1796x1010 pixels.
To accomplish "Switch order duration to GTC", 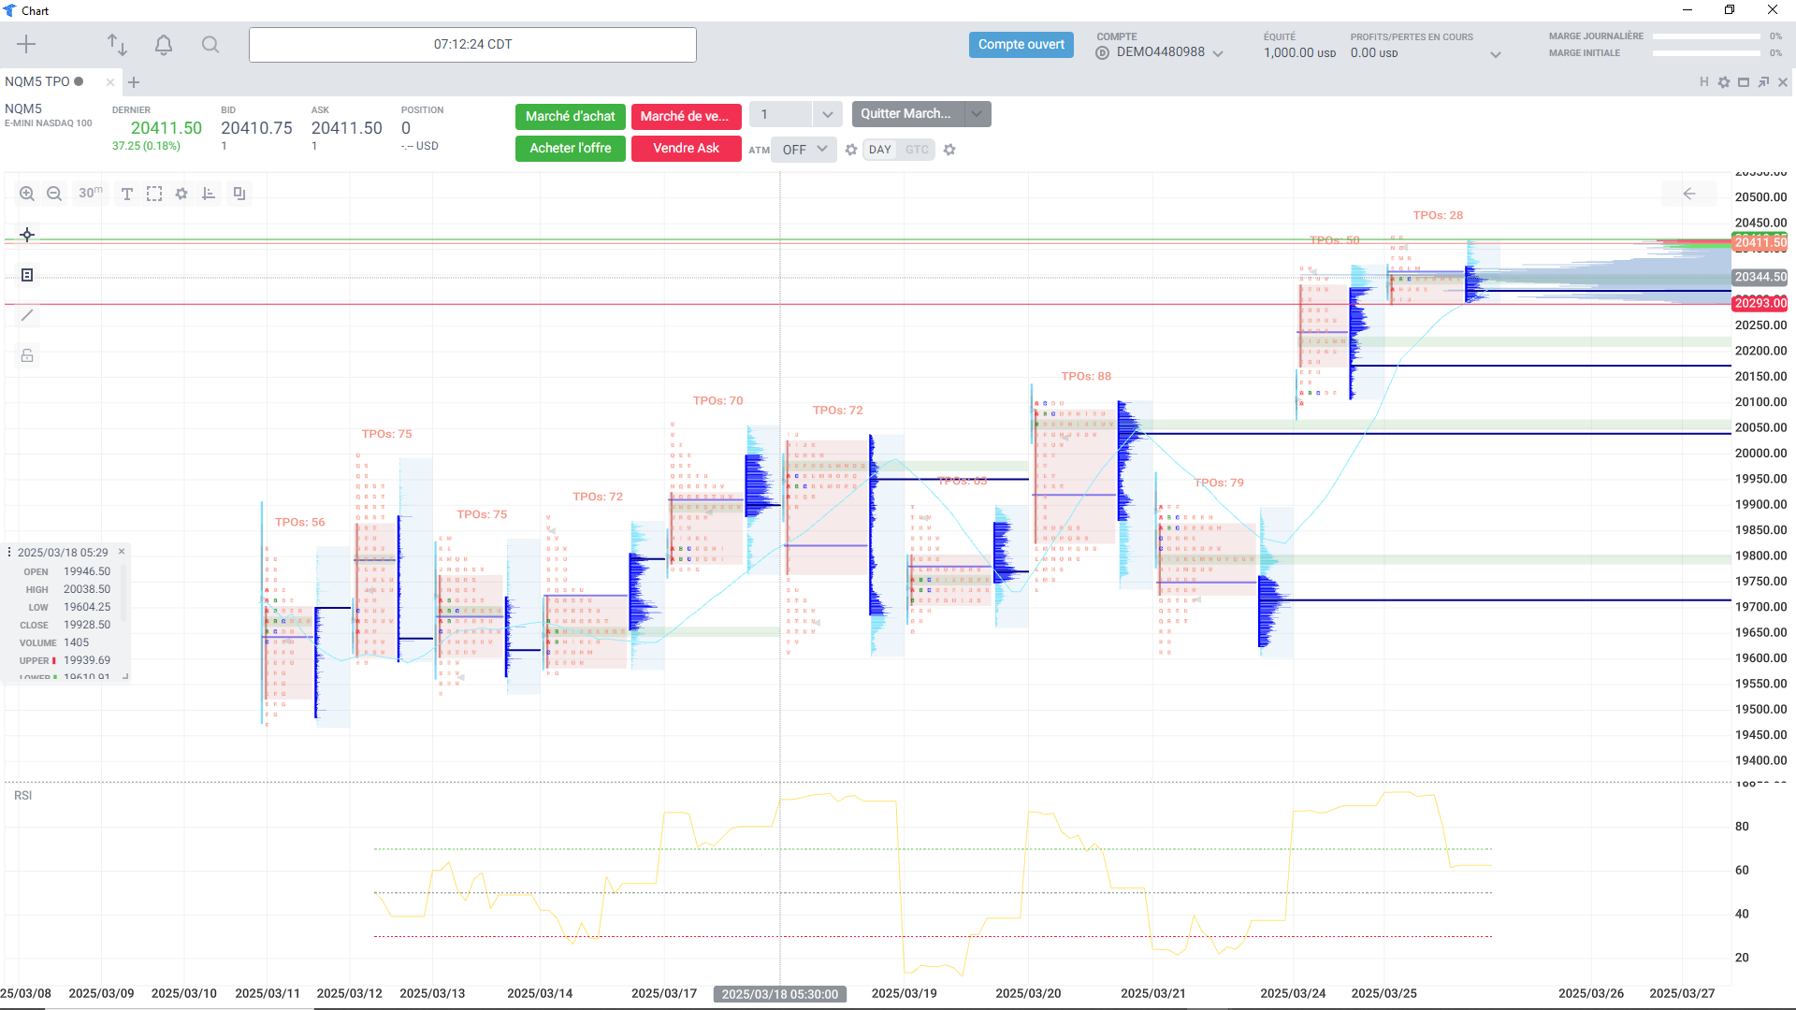I will point(917,150).
